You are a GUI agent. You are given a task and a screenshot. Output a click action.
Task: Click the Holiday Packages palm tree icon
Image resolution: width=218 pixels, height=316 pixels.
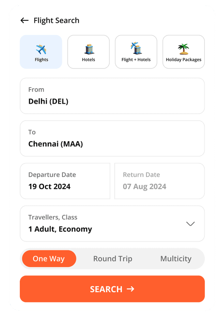(x=183, y=49)
